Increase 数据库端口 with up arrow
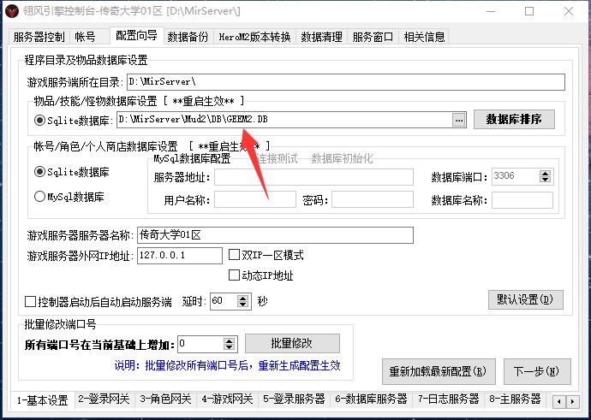Screen dimensions: 591x420 (545, 173)
